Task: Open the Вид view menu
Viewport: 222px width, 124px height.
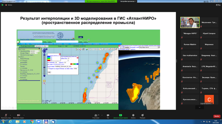Action: (218, 5)
